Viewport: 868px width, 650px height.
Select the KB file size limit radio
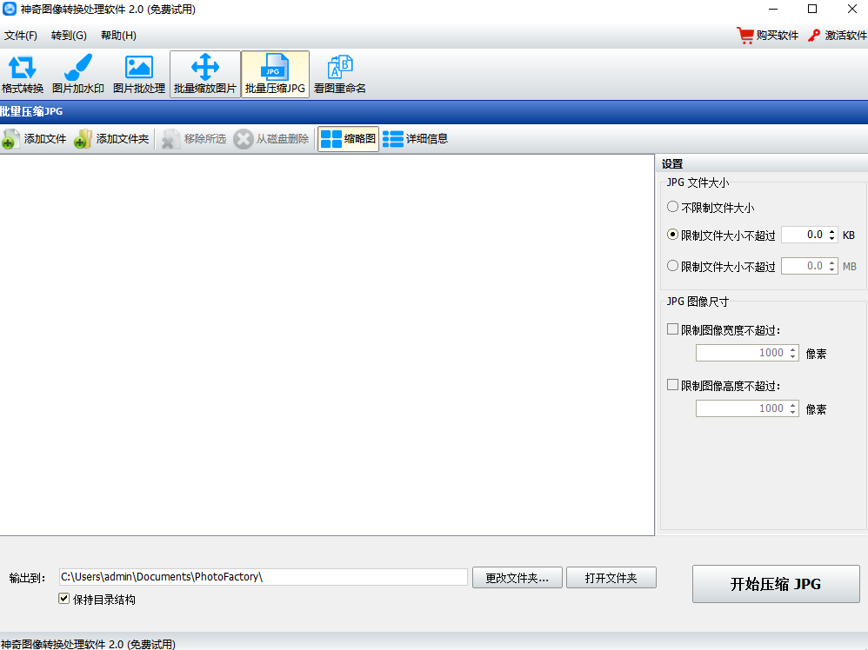[x=672, y=235]
